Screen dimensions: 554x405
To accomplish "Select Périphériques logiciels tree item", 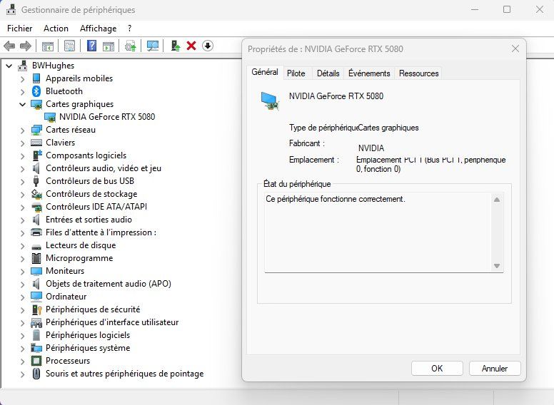I will click(x=88, y=335).
